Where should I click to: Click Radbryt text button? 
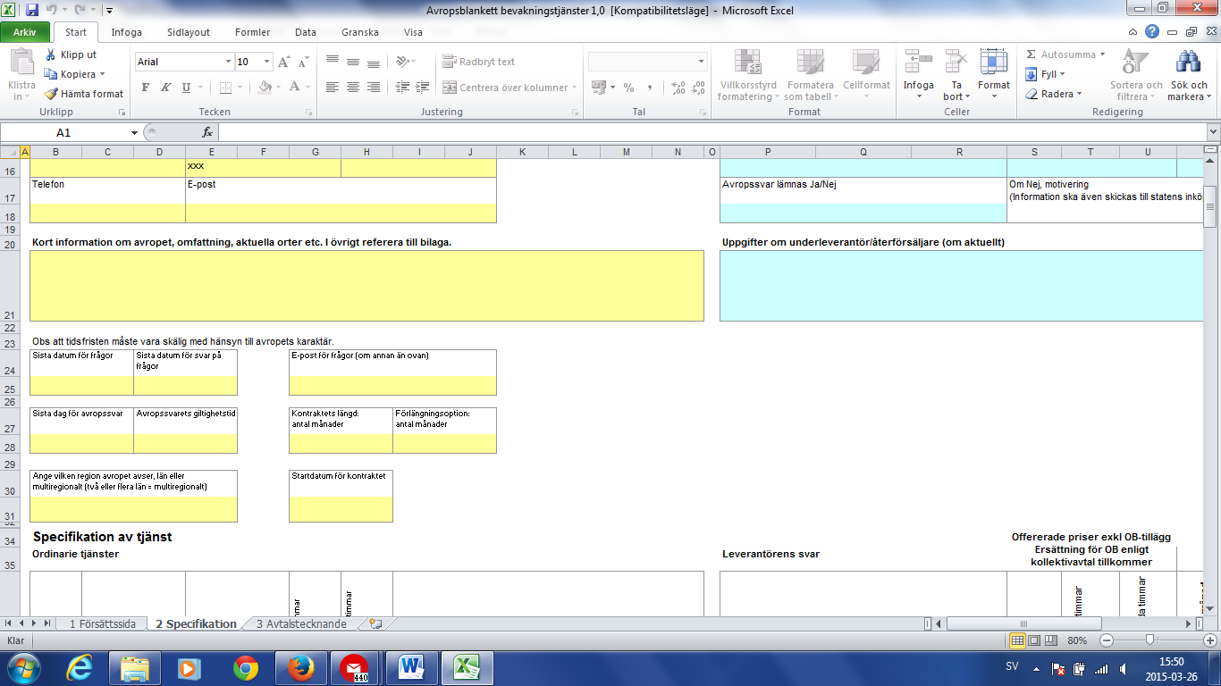[479, 62]
